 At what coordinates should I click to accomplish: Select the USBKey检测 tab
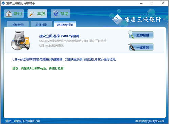(x=65, y=24)
